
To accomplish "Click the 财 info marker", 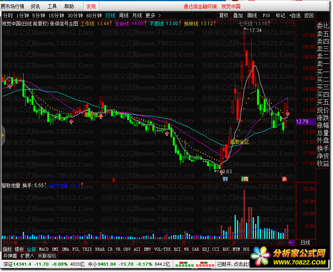I will tap(225, 179).
